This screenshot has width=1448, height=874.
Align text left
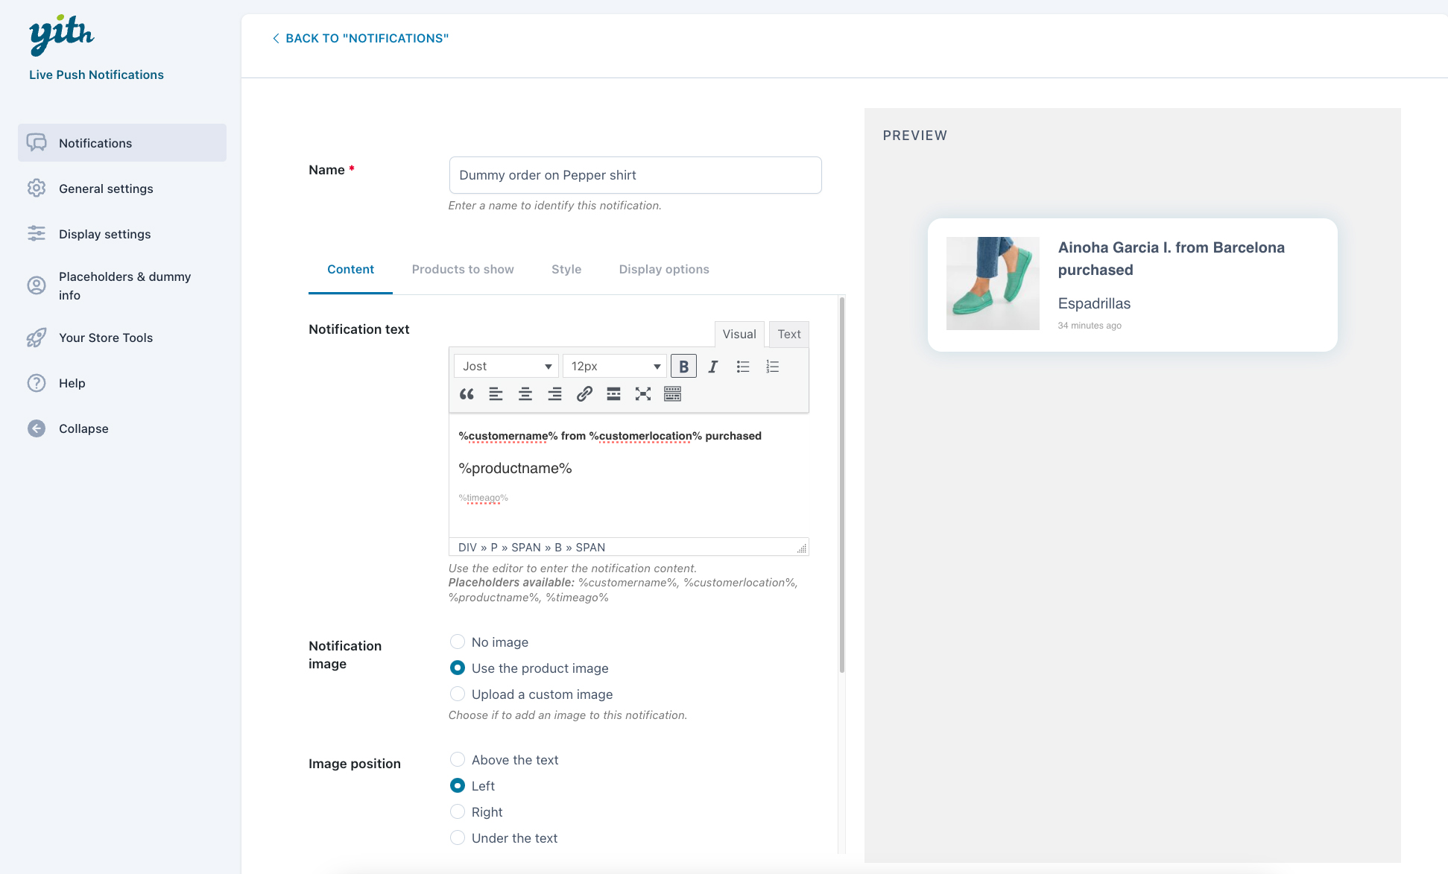(496, 394)
